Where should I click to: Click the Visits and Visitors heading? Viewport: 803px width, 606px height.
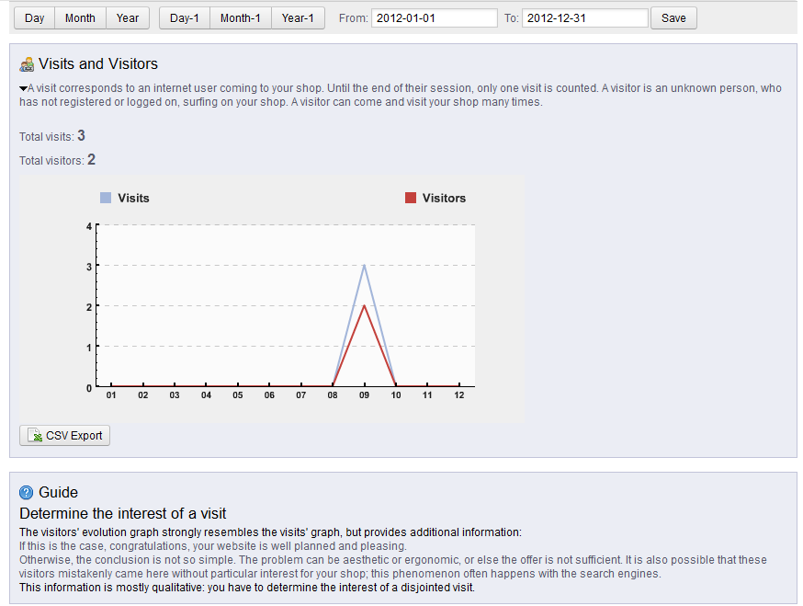click(x=98, y=63)
